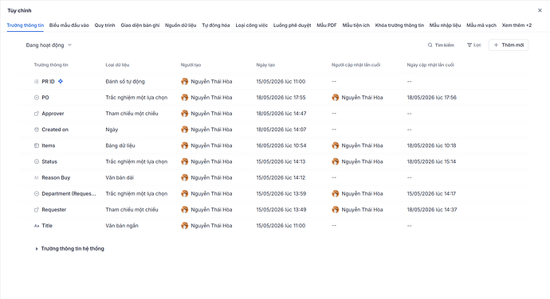The height and width of the screenshot is (299, 550).
Task: Click the choice icon beside Department (Reques...
Action: click(x=36, y=193)
